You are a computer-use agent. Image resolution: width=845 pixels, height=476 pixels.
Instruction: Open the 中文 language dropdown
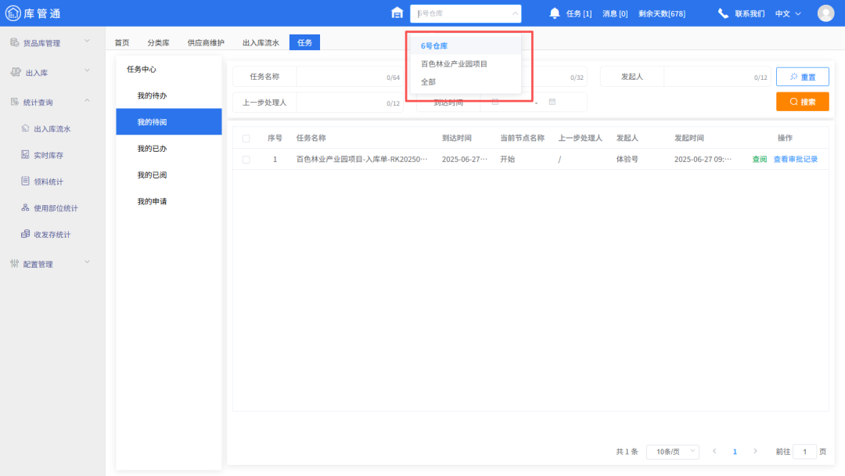pos(789,13)
